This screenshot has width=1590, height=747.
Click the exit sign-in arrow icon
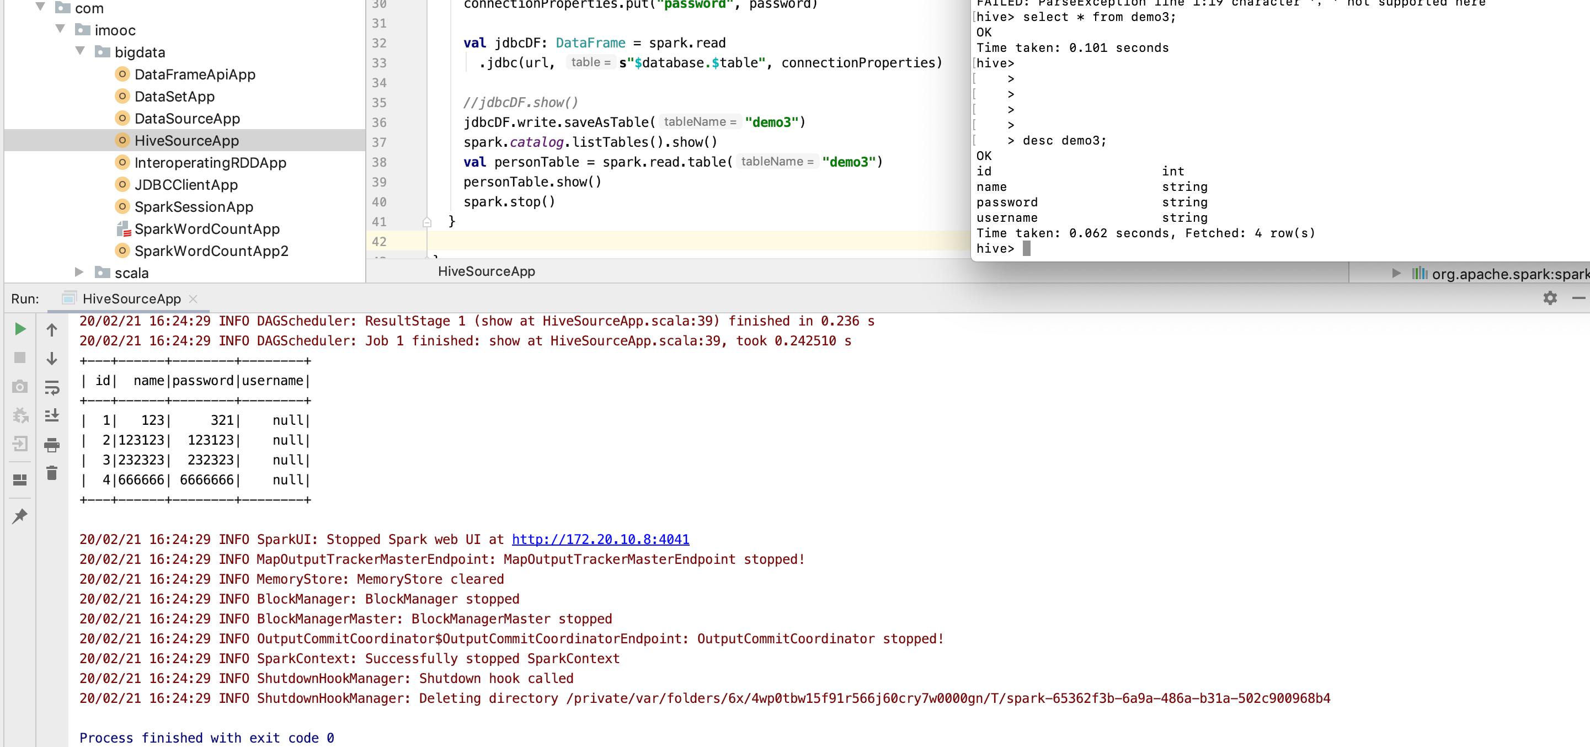pos(20,443)
